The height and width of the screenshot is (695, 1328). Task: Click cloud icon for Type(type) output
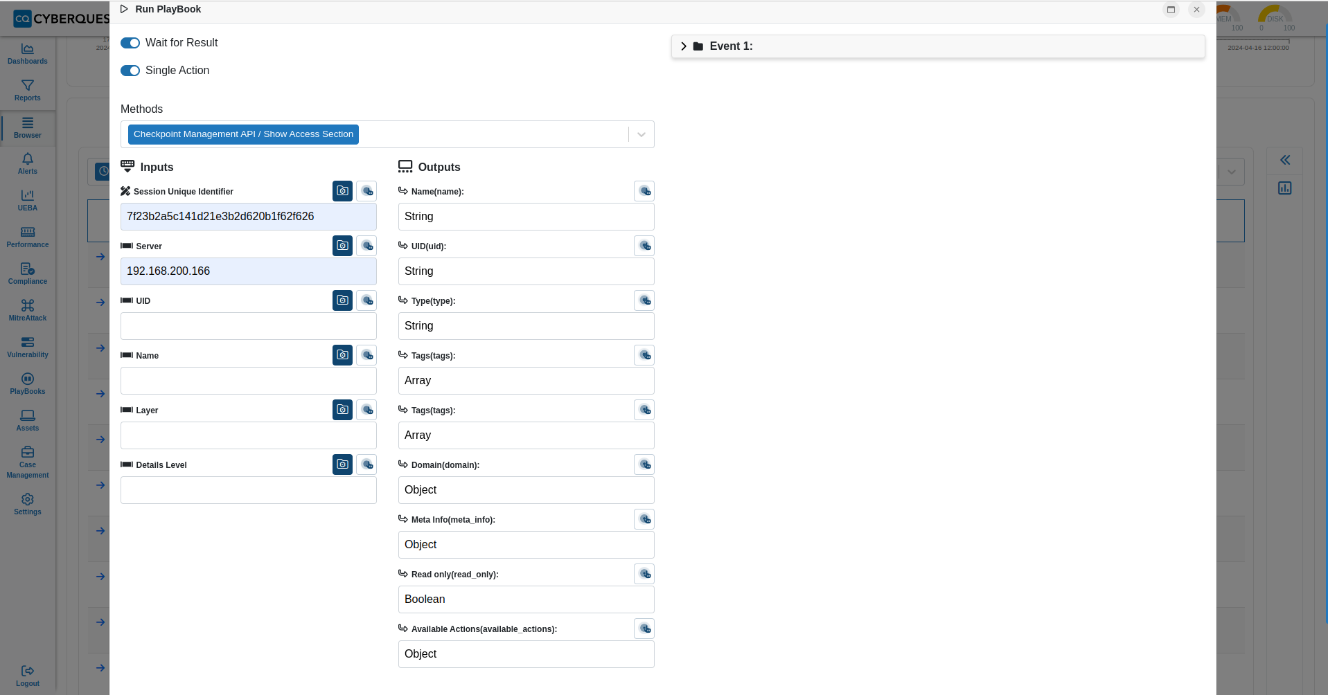(644, 300)
